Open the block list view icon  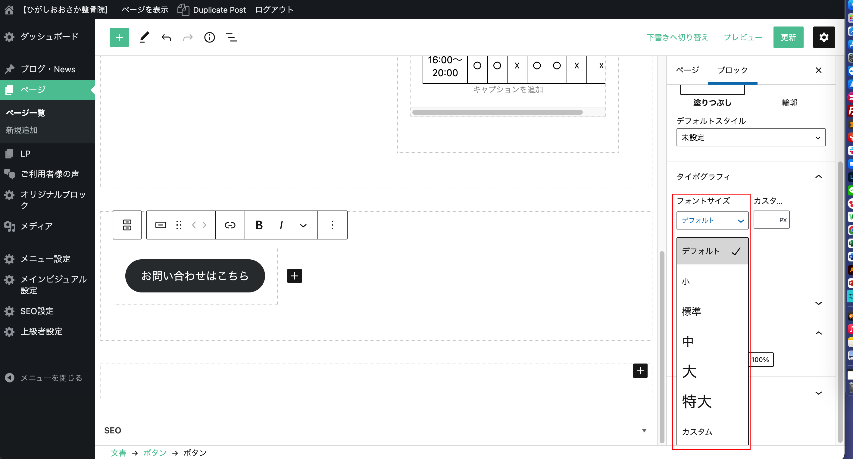click(231, 37)
